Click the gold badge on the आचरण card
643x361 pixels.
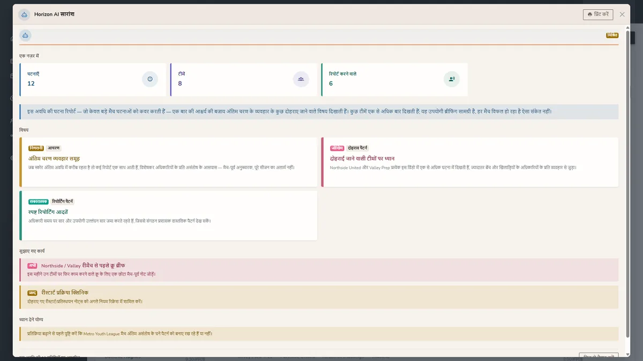click(x=36, y=148)
